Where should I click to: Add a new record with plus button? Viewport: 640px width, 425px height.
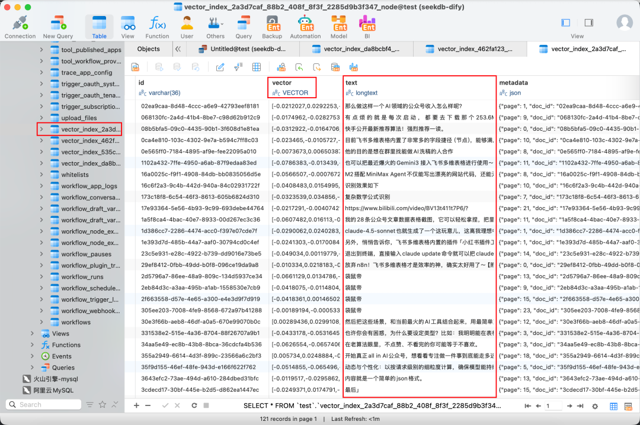tap(136, 405)
